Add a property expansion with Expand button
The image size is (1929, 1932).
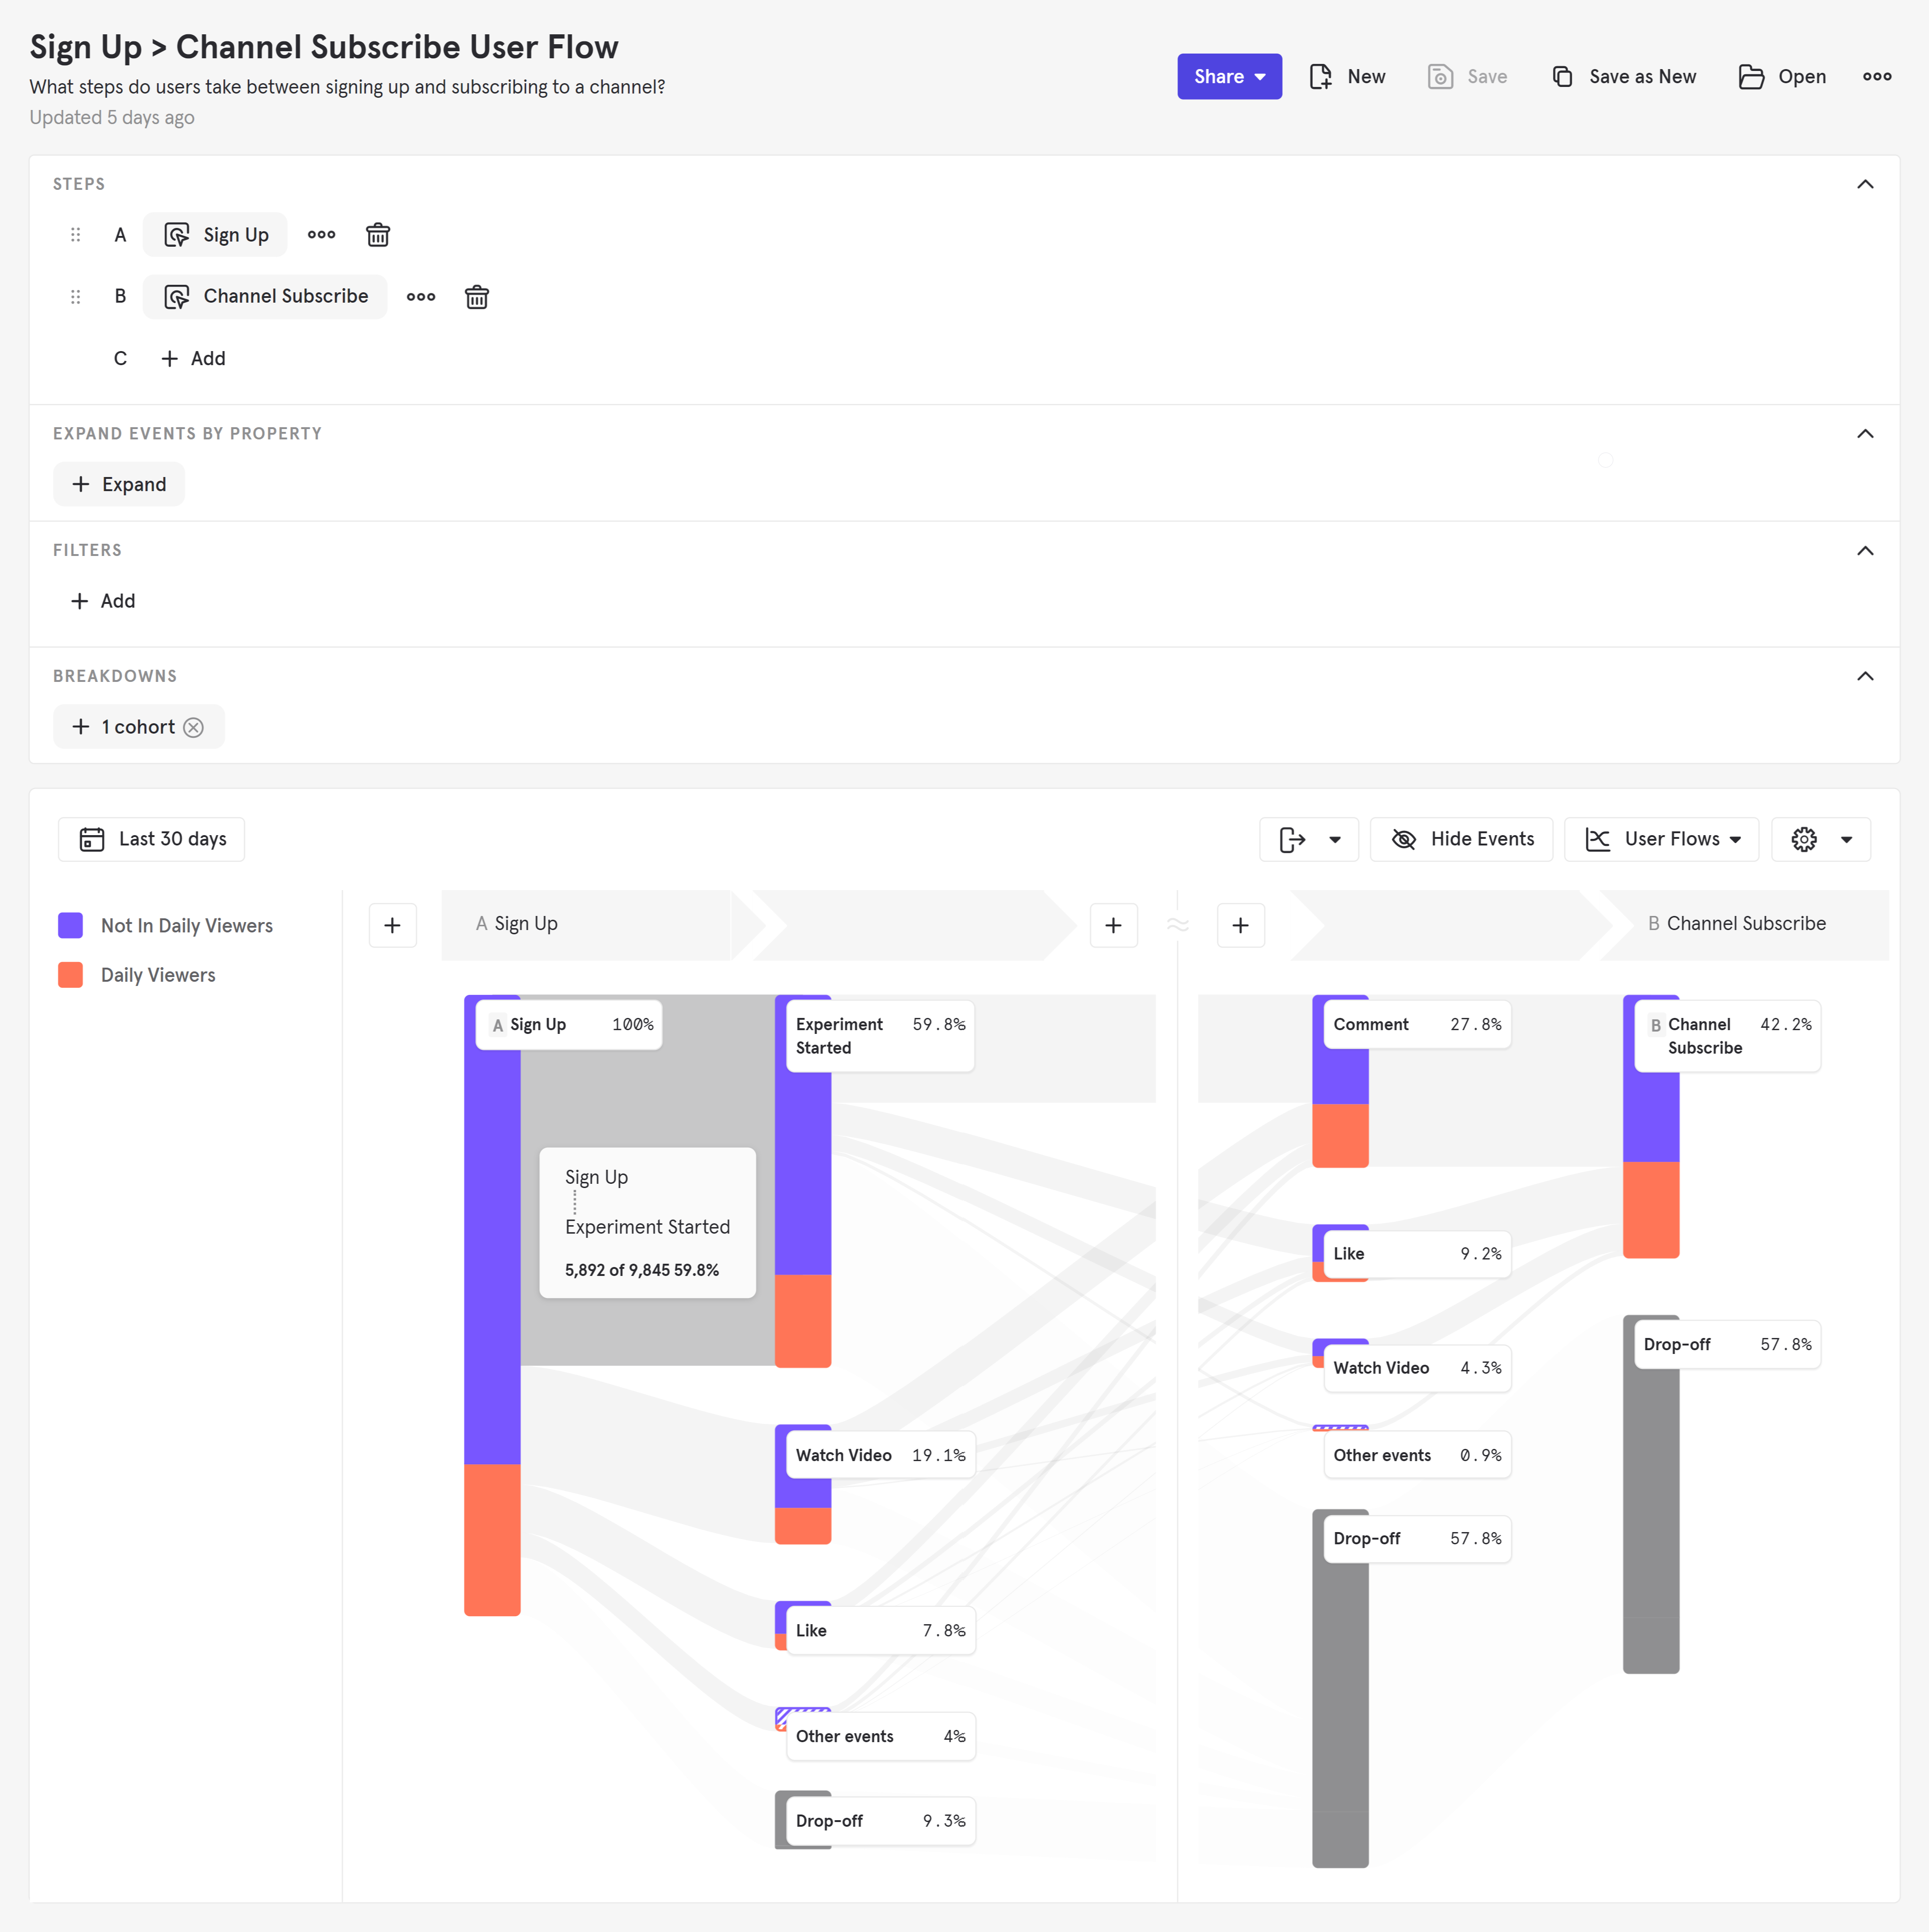pos(119,484)
